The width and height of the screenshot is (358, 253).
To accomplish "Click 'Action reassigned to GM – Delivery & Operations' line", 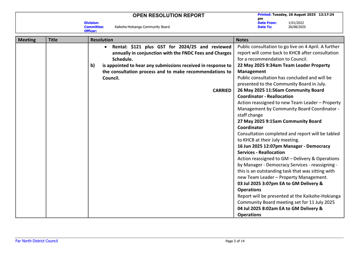I will tap(288, 158).
